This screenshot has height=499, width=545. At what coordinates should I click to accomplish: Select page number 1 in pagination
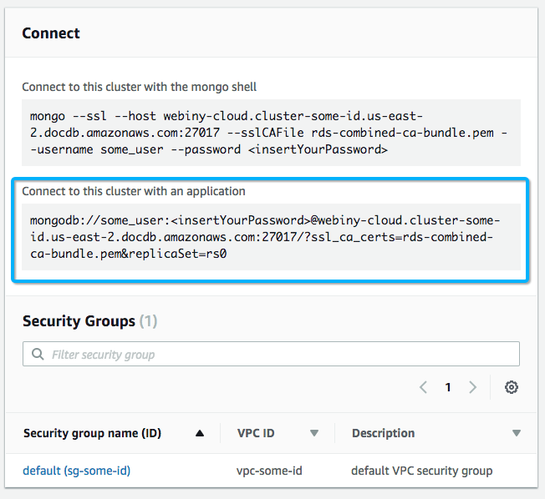point(448,387)
